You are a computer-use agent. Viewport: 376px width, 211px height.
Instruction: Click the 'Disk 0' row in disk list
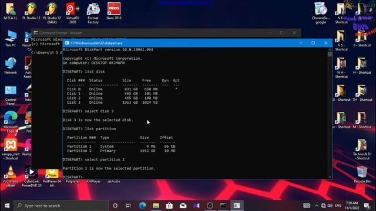click(x=122, y=89)
